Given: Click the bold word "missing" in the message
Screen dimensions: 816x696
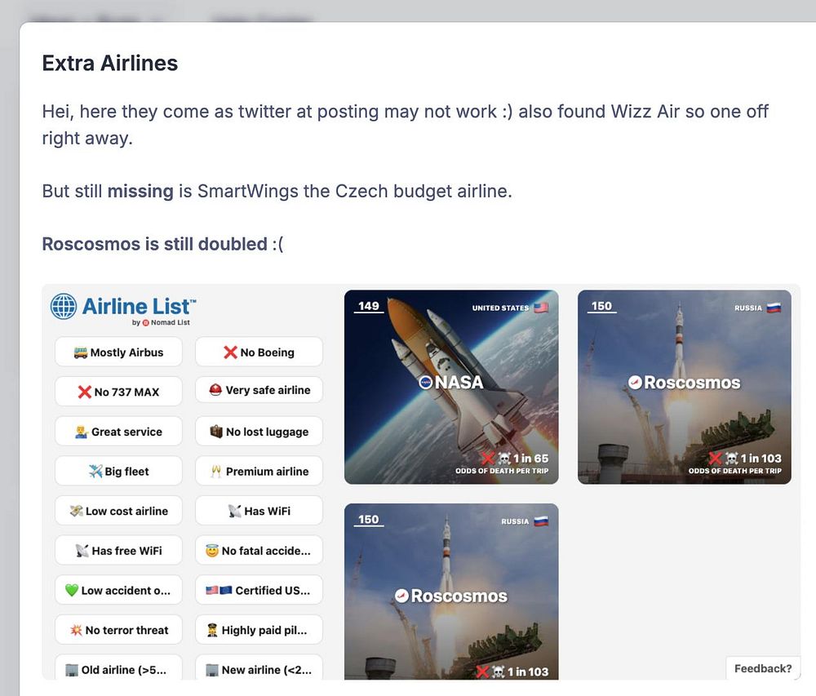Looking at the screenshot, I should [x=140, y=191].
